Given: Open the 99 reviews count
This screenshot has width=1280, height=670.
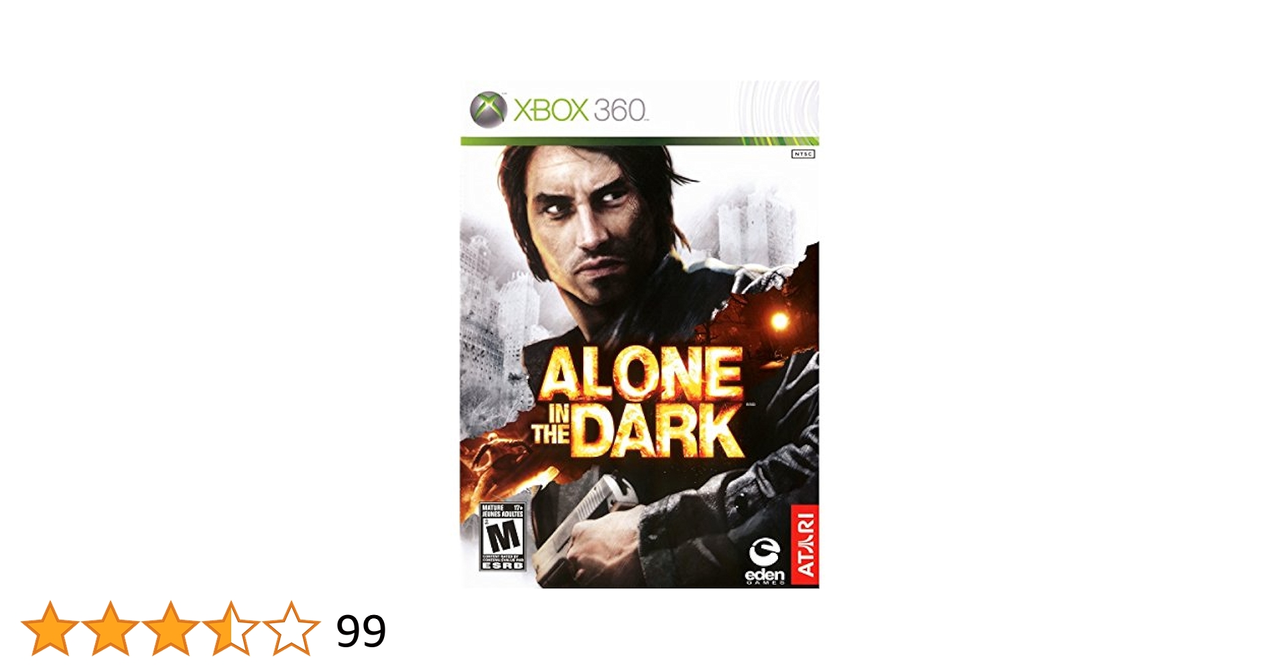Looking at the screenshot, I should pyautogui.click(x=361, y=631).
